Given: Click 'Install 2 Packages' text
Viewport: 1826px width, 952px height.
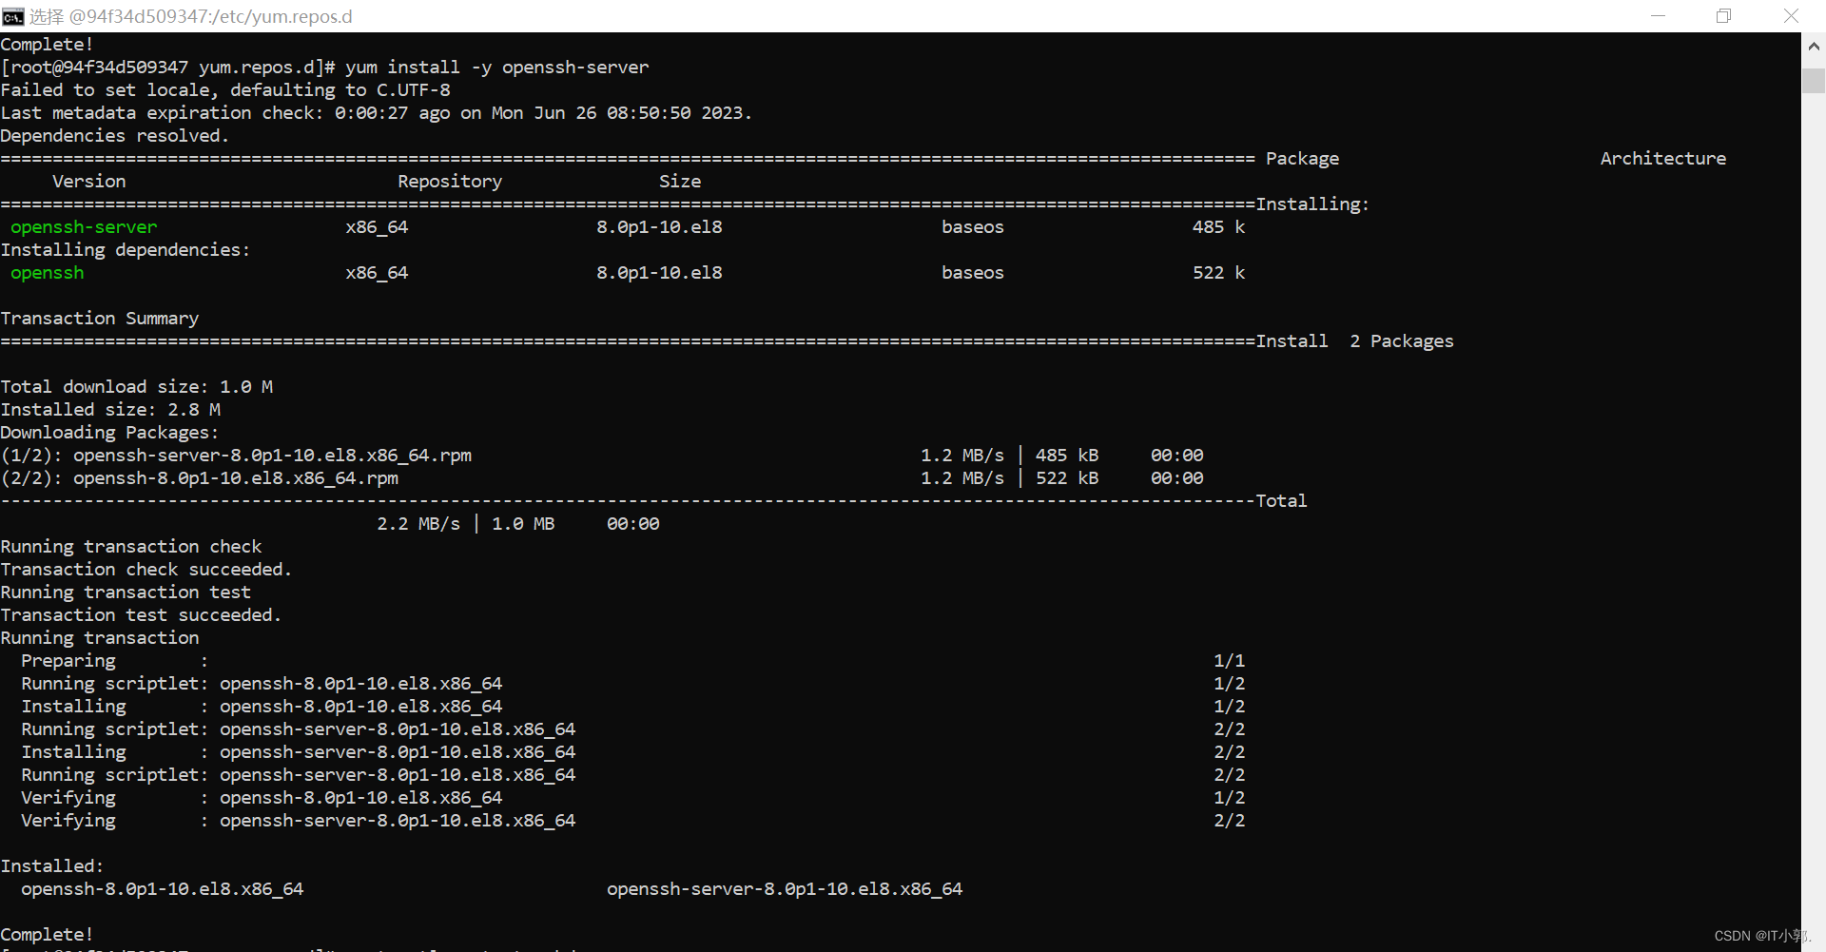Looking at the screenshot, I should (x=1354, y=341).
